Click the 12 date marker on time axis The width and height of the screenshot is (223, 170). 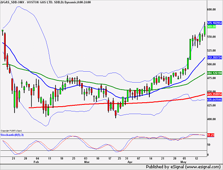[196, 159]
